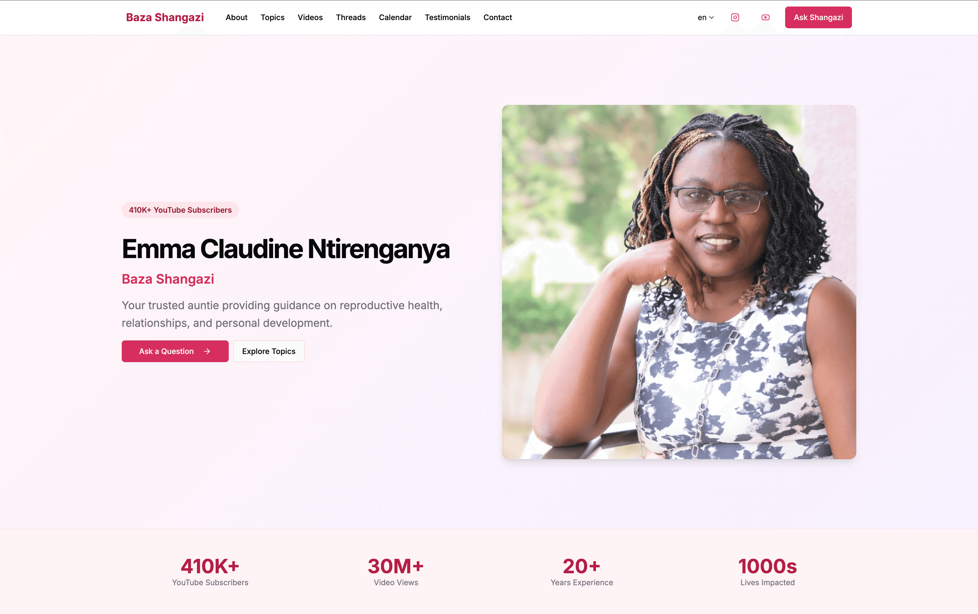Go to the Contact page
Image resolution: width=978 pixels, height=614 pixels.
coord(498,17)
